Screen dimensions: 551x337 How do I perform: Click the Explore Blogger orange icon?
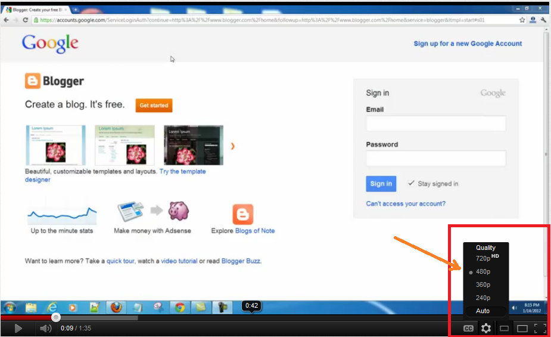tap(243, 214)
